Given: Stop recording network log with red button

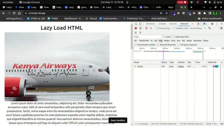Looking at the screenshot, I should click(136, 28).
